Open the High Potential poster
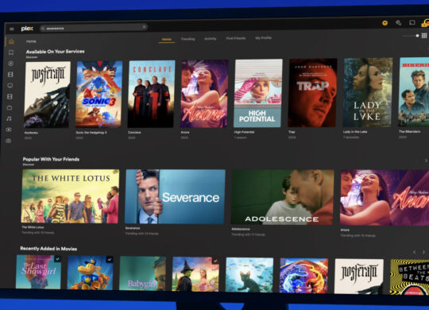 coord(258,93)
